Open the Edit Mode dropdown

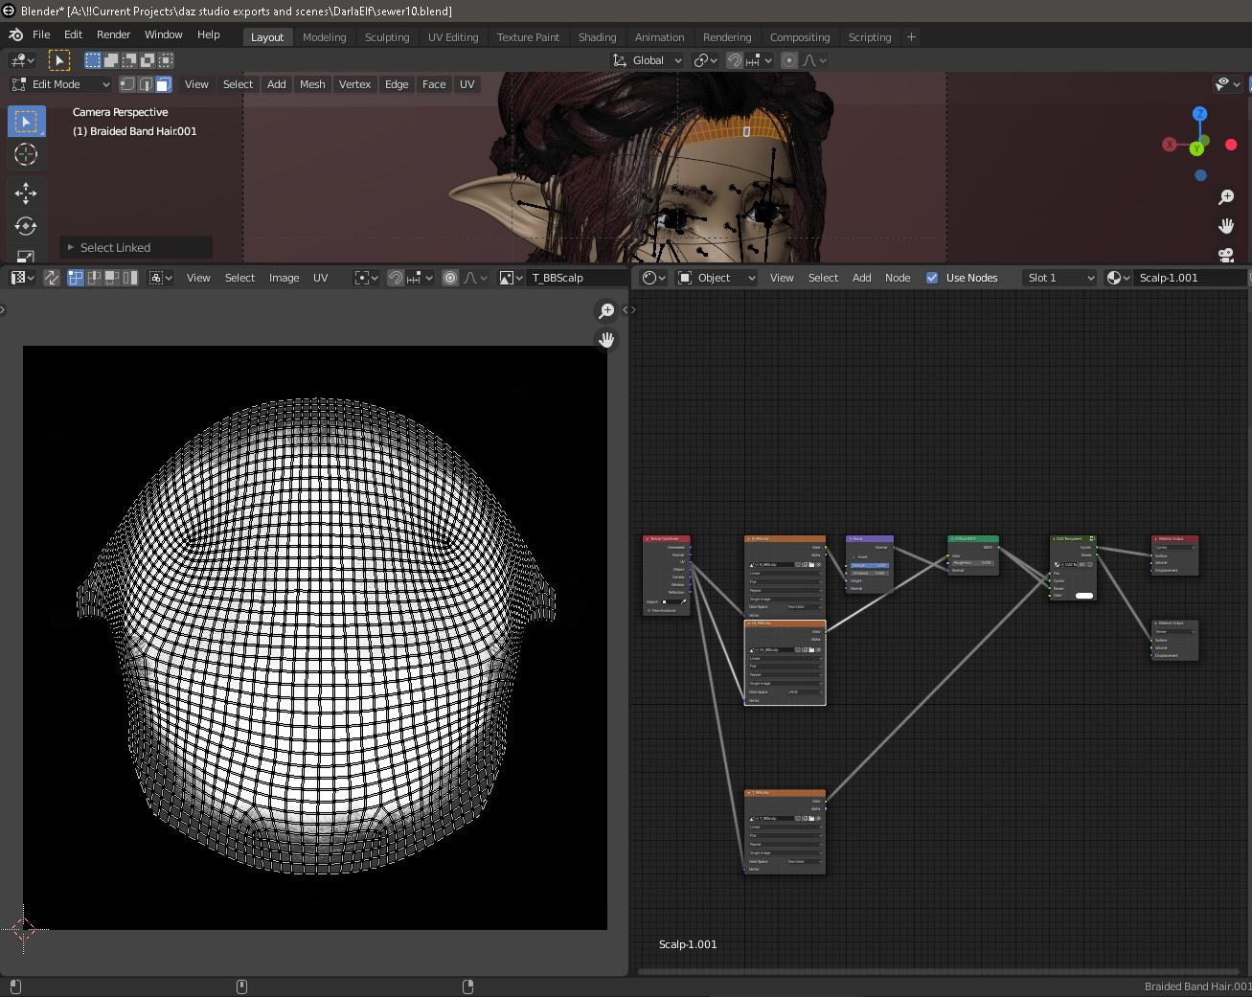(x=61, y=84)
